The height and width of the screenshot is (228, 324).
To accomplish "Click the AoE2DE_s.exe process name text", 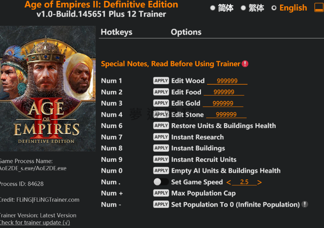I will click(33, 168).
